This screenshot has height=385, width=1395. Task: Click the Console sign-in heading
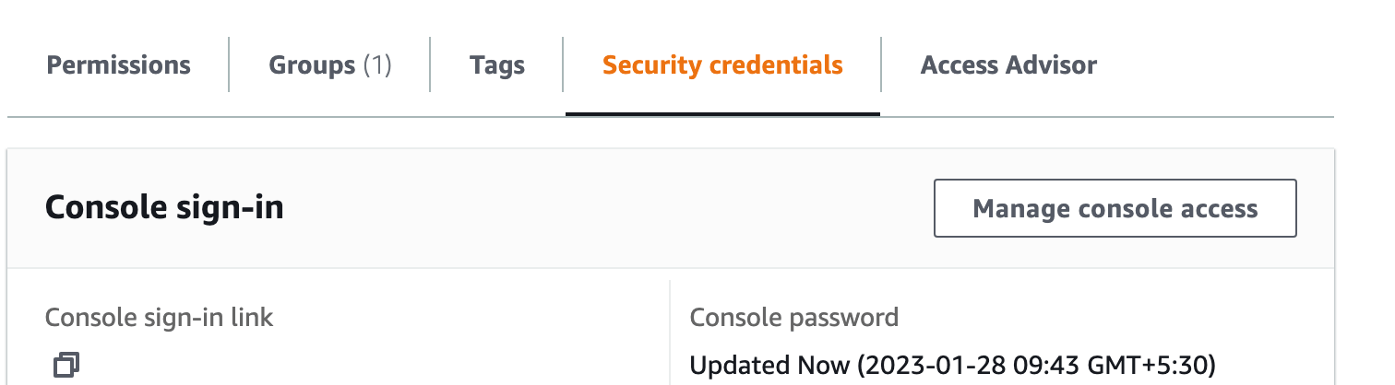pyautogui.click(x=164, y=208)
